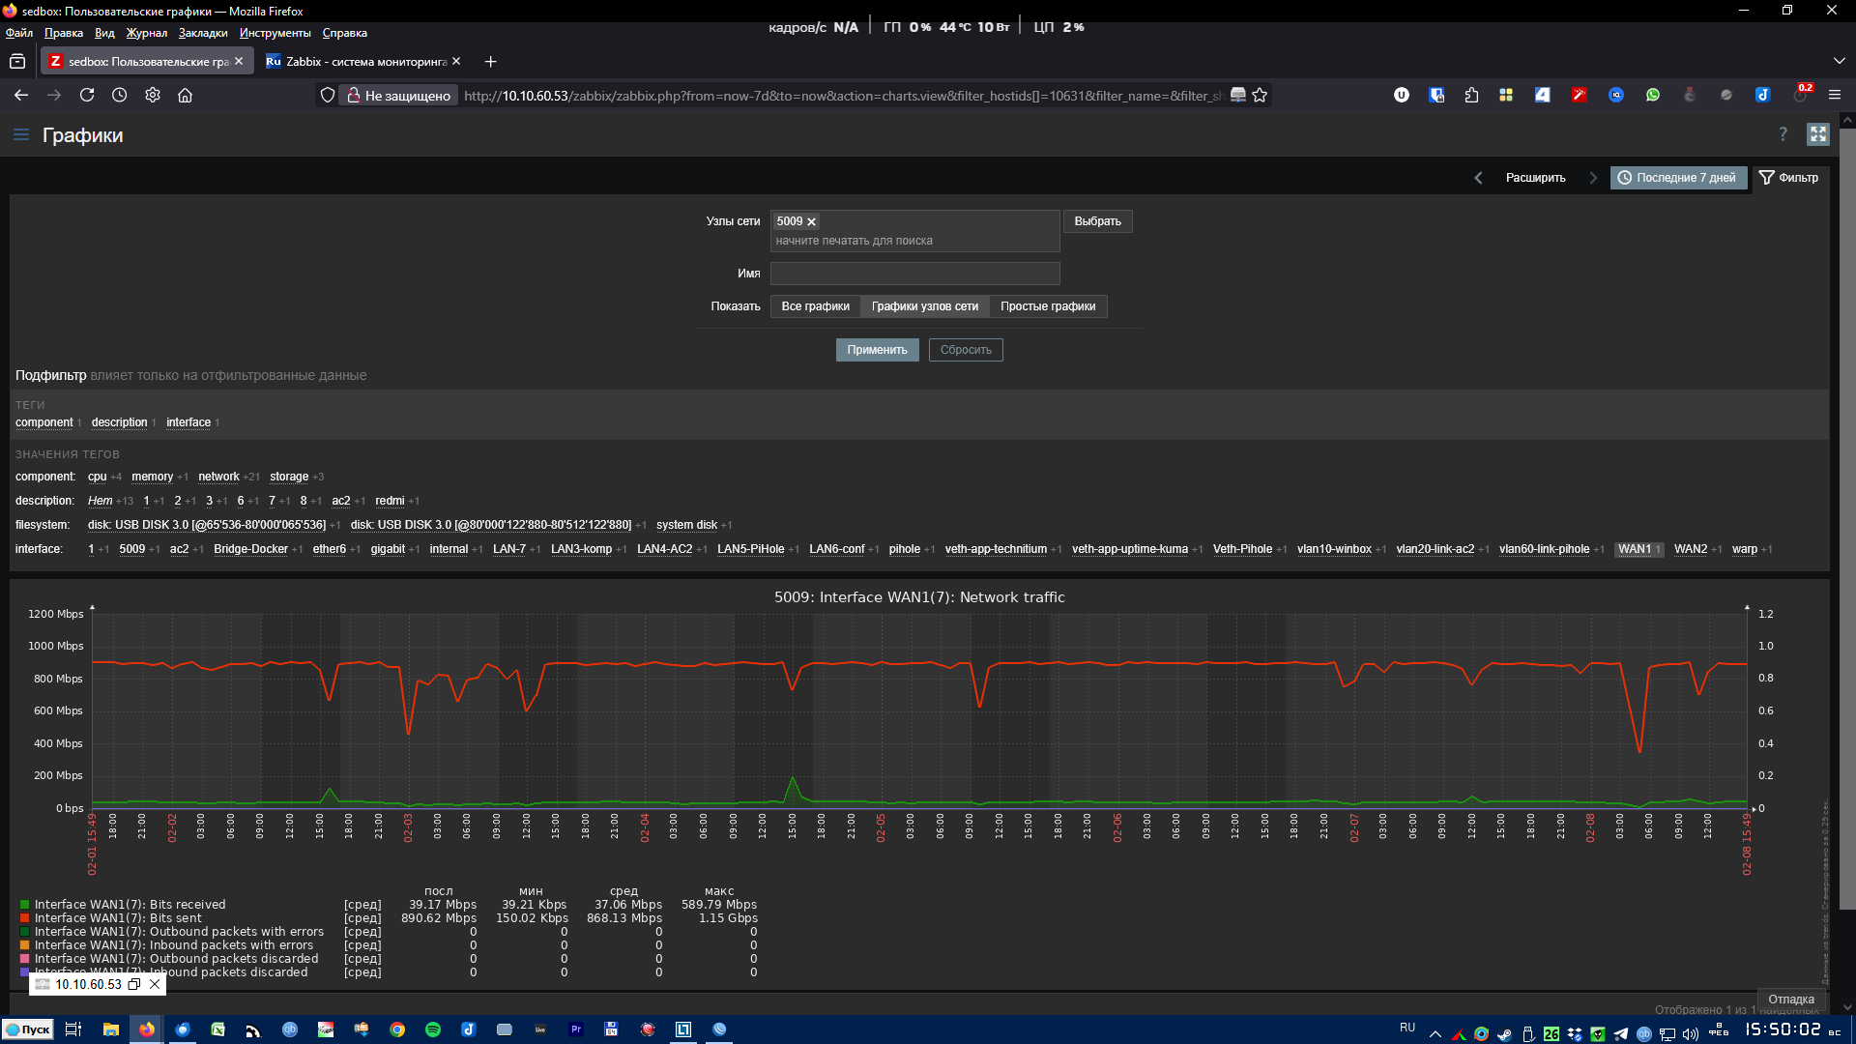This screenshot has height=1044, width=1856.
Task: Go to previous time period arrow
Action: (1478, 178)
